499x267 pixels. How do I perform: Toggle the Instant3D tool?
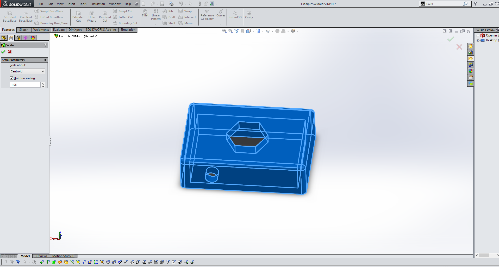click(x=235, y=15)
